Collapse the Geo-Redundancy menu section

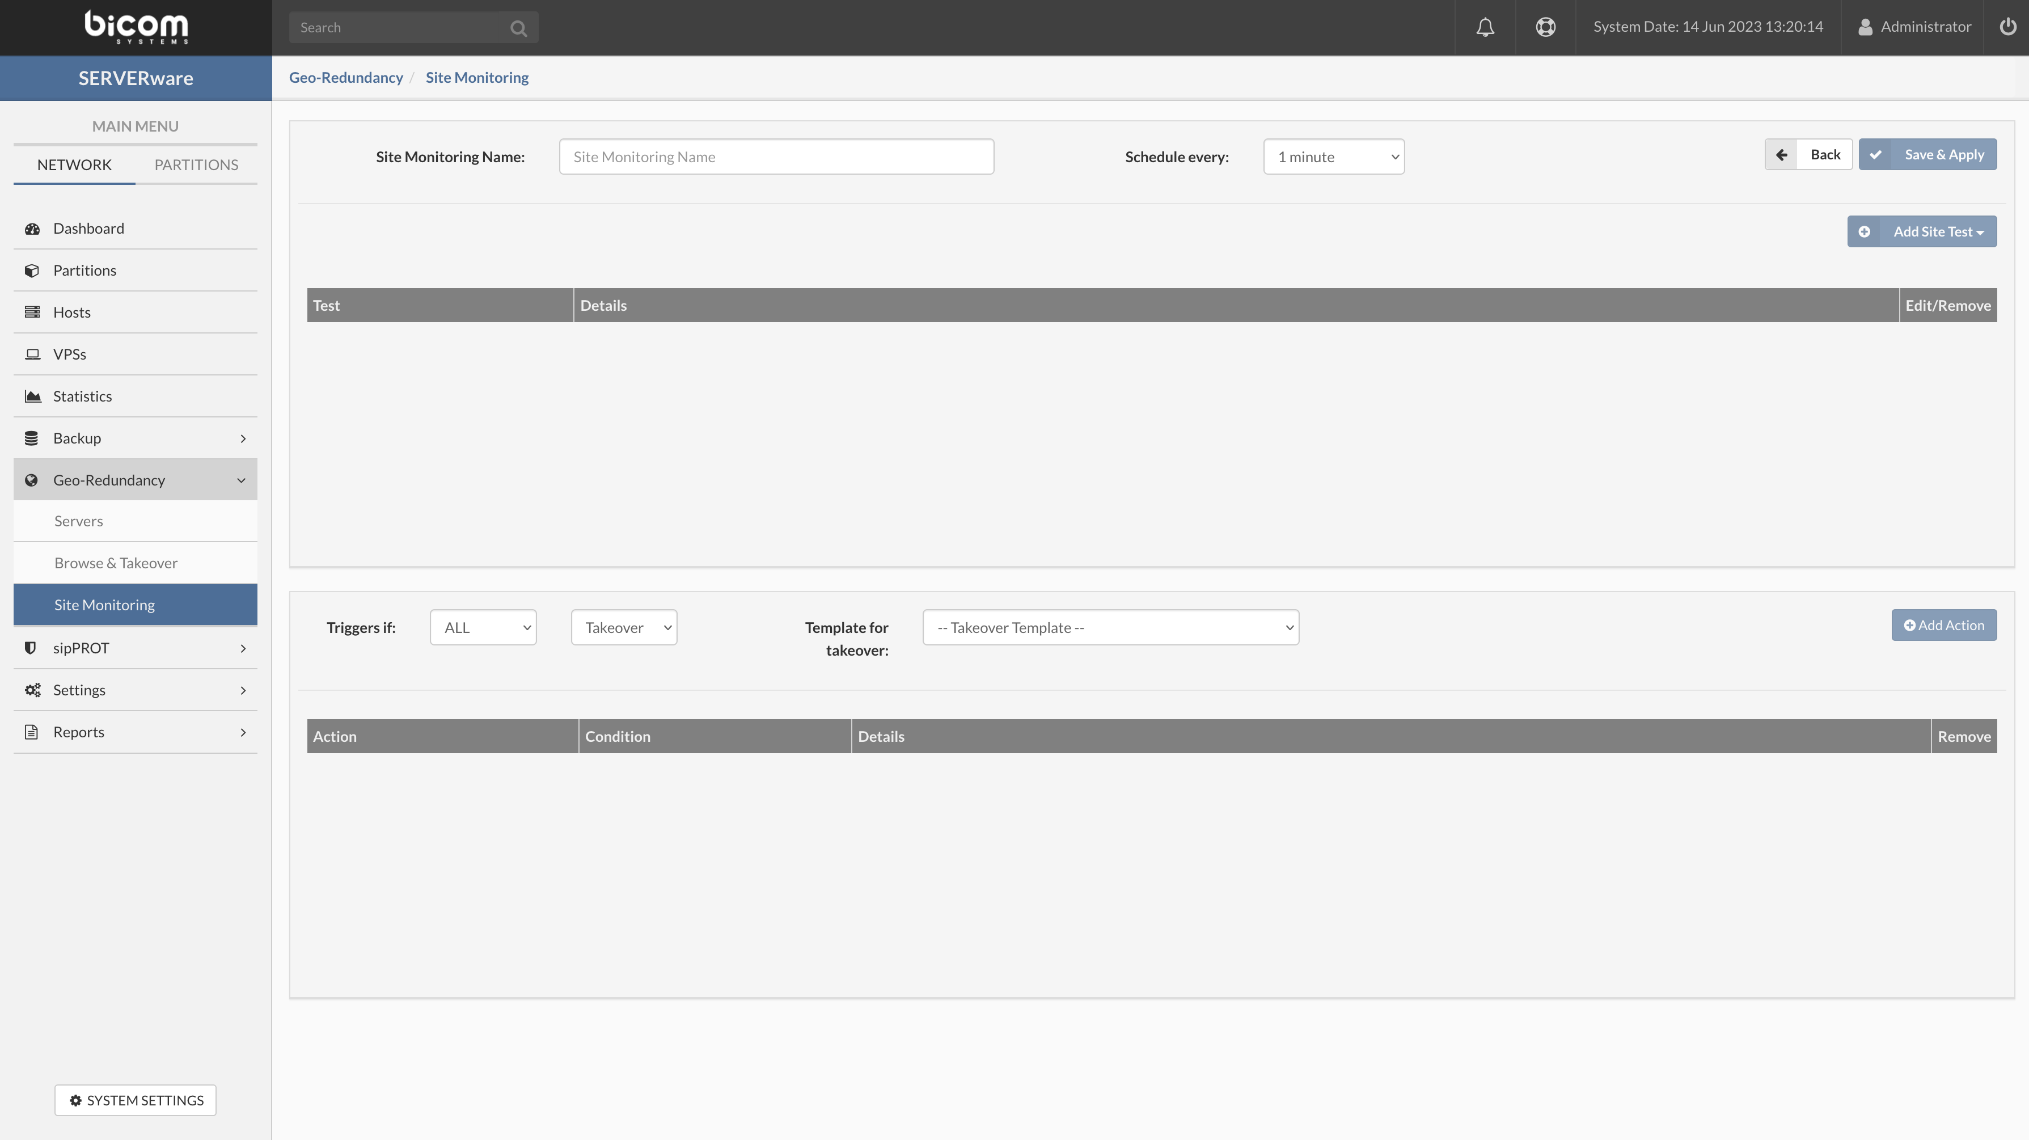pyautogui.click(x=241, y=480)
